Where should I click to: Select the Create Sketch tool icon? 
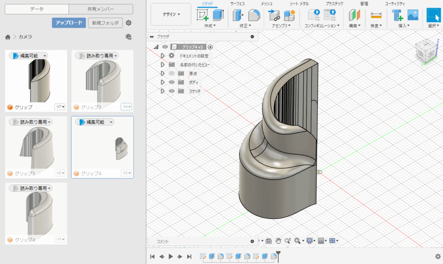pyautogui.click(x=202, y=16)
